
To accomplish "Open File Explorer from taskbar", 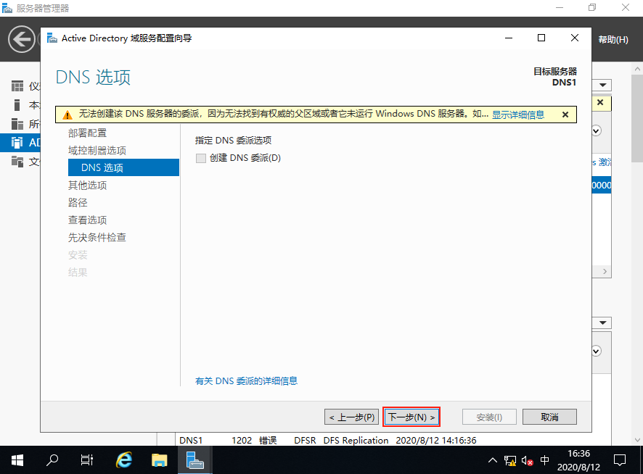I will click(x=159, y=460).
